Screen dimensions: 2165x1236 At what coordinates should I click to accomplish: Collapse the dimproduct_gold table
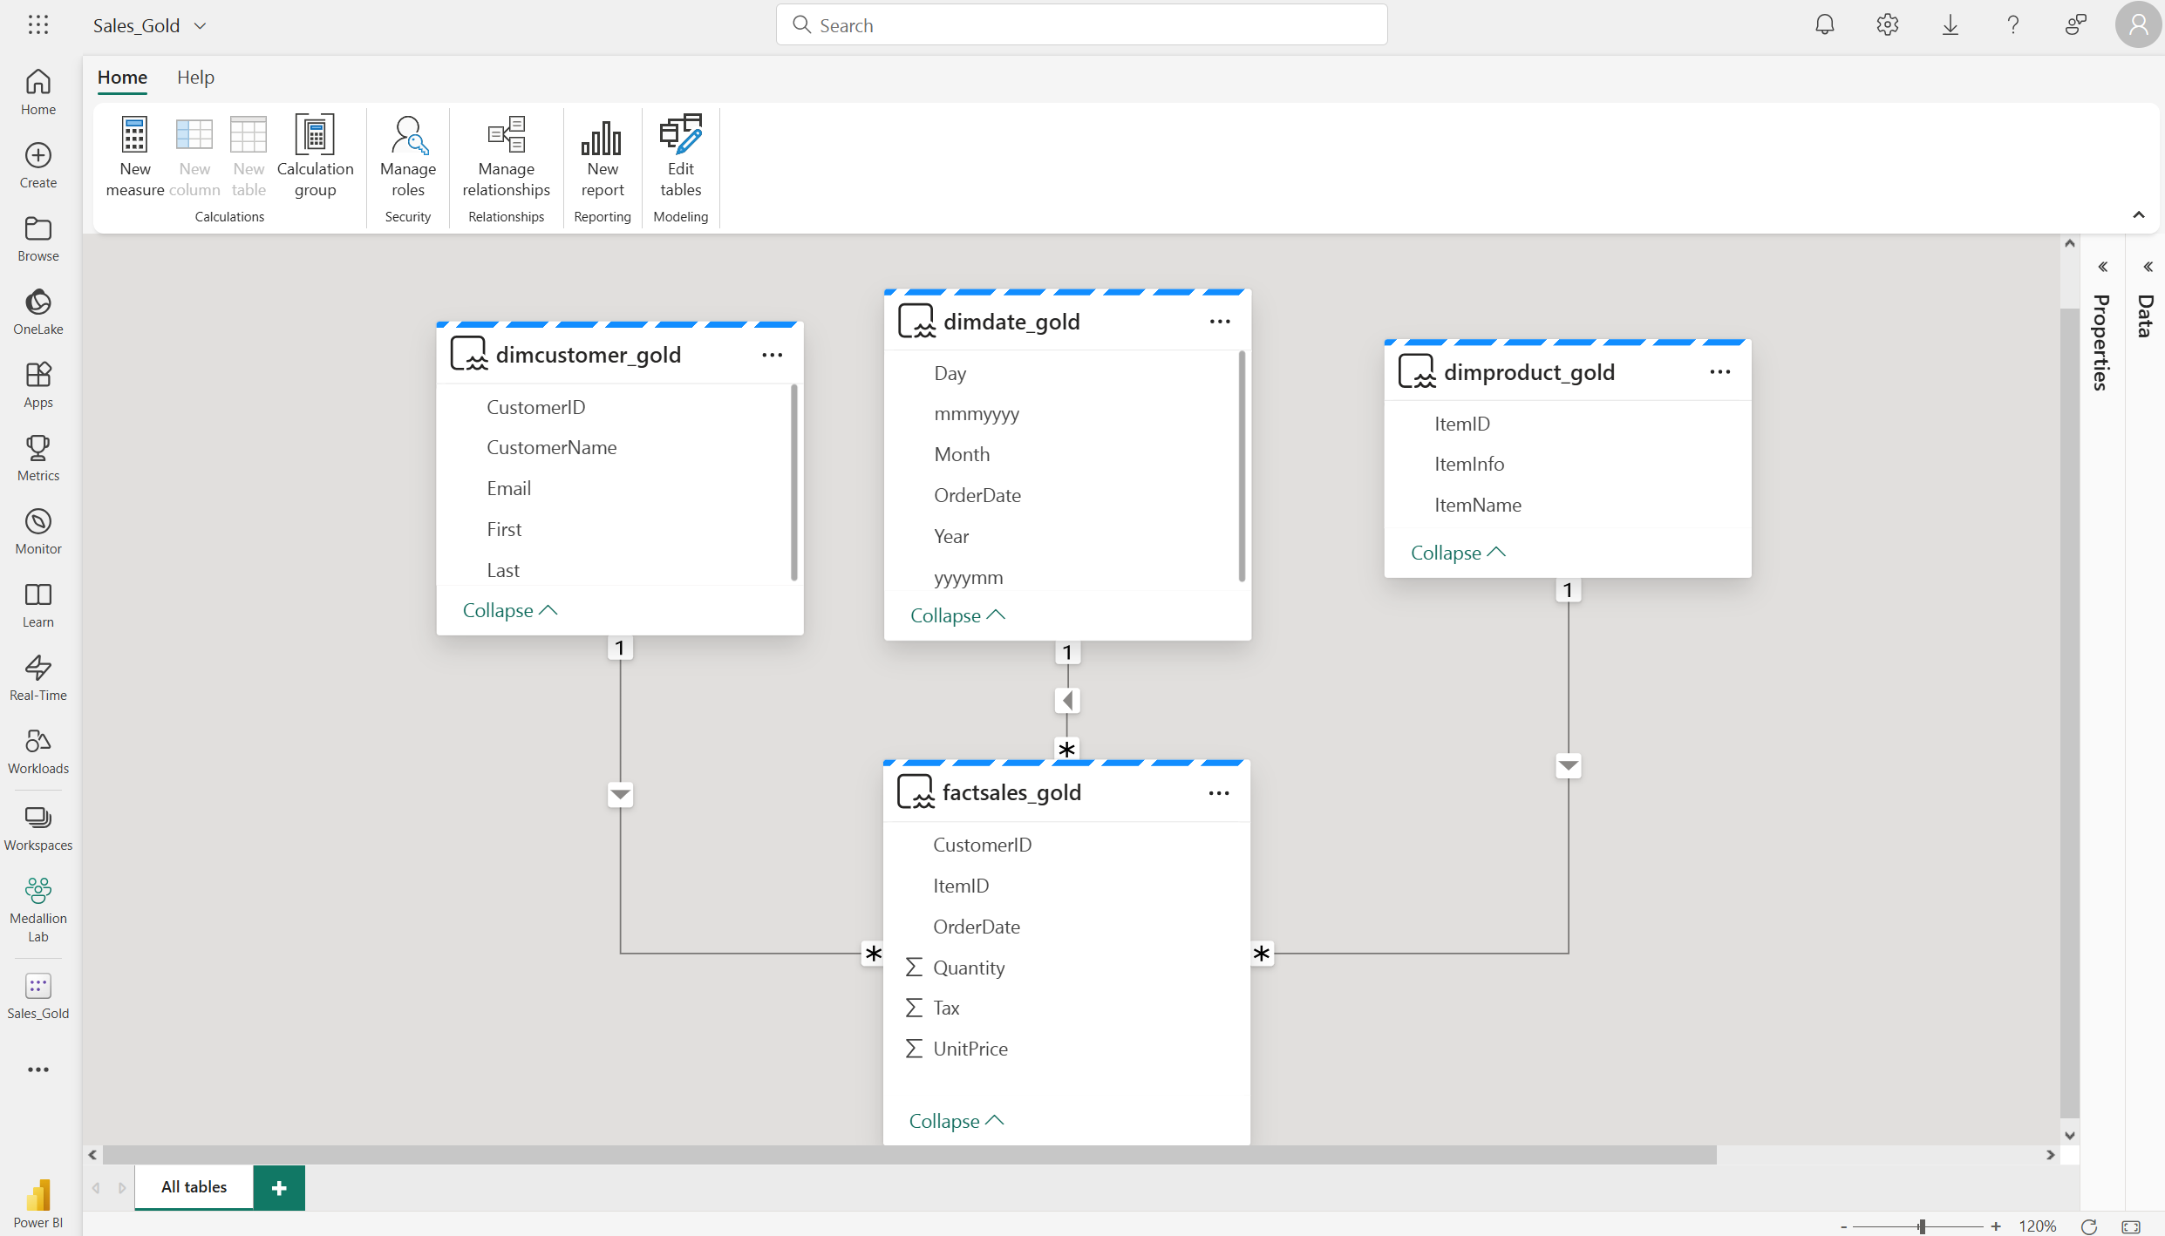1457,552
